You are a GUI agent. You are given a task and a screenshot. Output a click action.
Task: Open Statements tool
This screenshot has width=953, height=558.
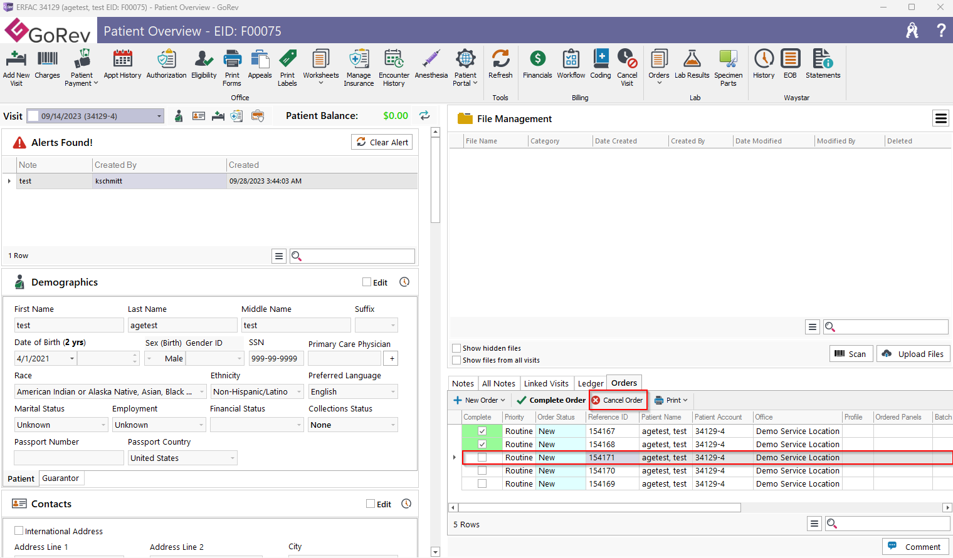[x=823, y=65]
